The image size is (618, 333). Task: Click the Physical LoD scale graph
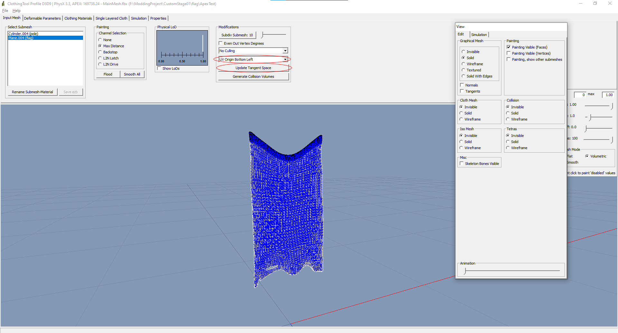(182, 48)
